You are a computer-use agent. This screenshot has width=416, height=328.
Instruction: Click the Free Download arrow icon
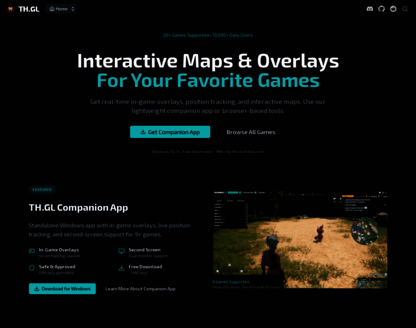tap(122, 268)
